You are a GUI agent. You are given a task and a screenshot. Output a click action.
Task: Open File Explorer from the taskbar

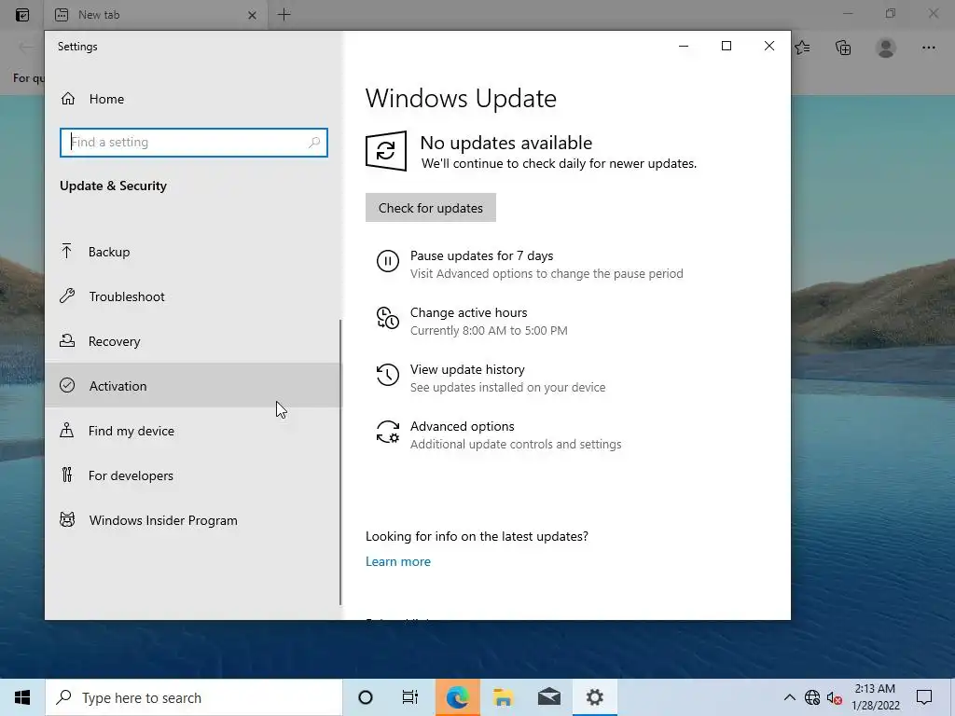tap(503, 697)
